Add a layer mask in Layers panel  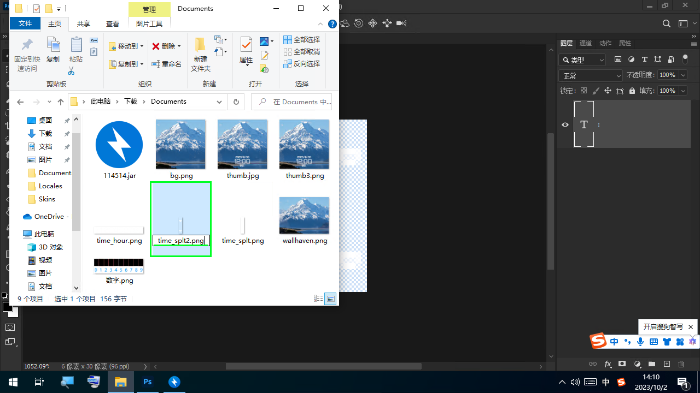point(622,364)
